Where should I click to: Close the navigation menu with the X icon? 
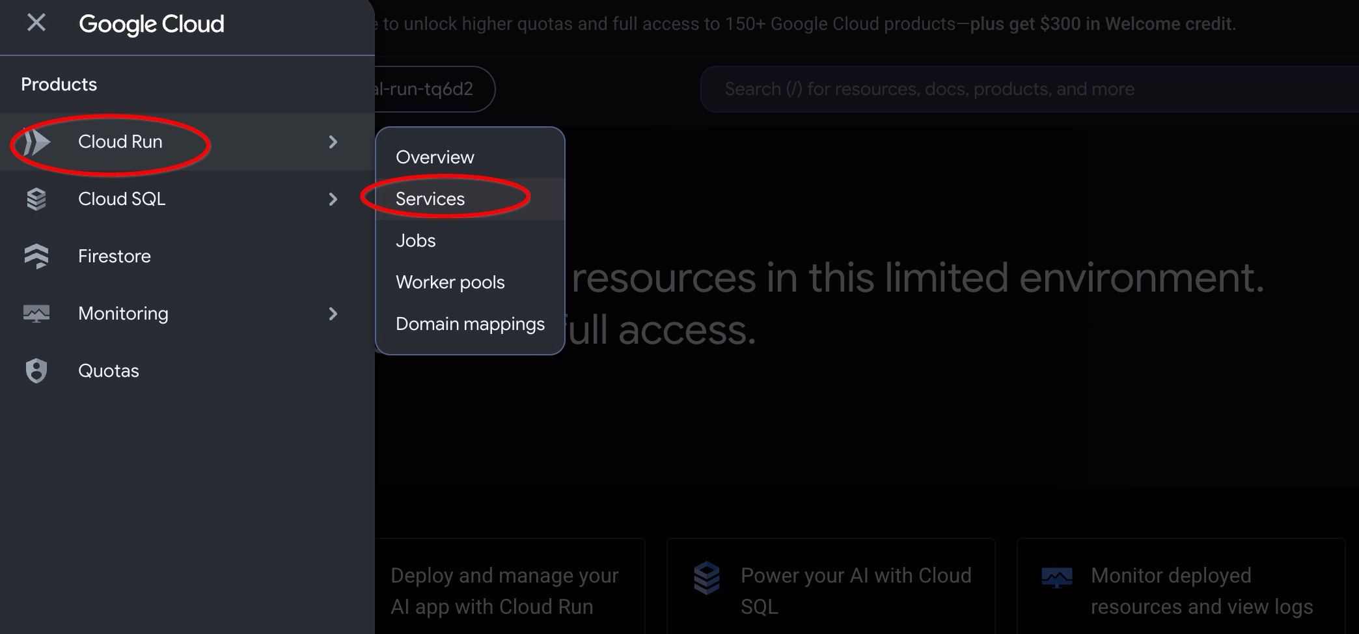[x=36, y=23]
